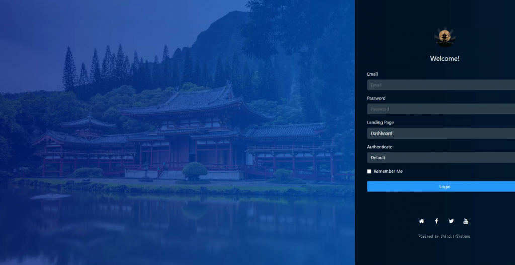Viewport: 515px width, 265px height.
Task: Click the Shinobi logo above Welcome
Action: coord(445,37)
